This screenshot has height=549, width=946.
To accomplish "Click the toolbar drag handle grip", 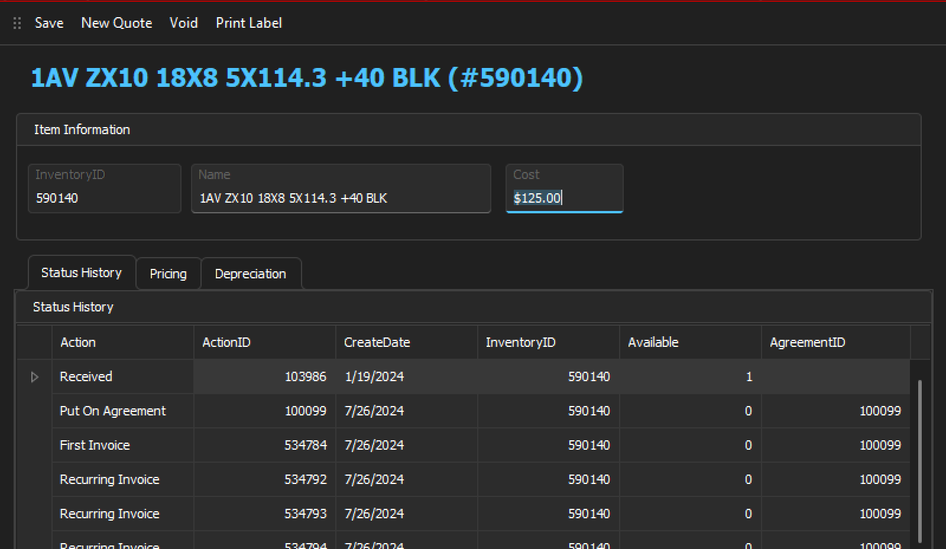I will 17,23.
